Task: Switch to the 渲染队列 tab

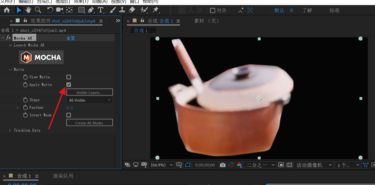Action: click(x=63, y=176)
